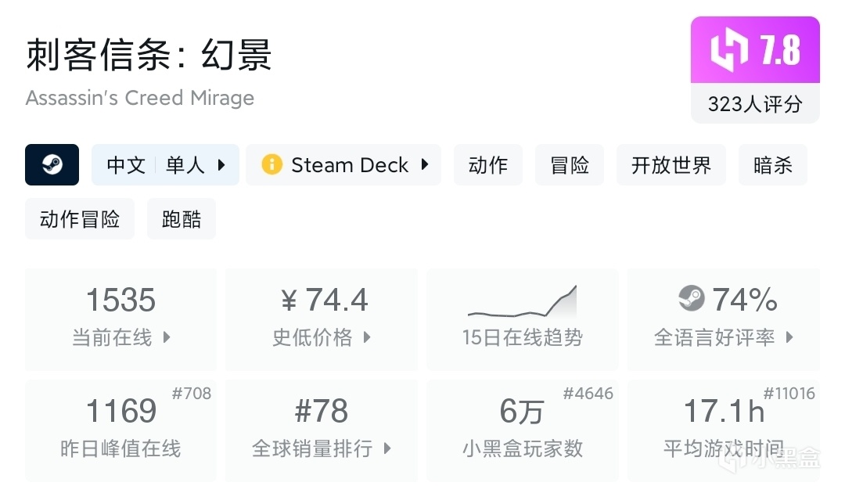Viewport: 845px width, 486px height.
Task: Expand the 中文 单人 language arrow
Action: click(221, 165)
